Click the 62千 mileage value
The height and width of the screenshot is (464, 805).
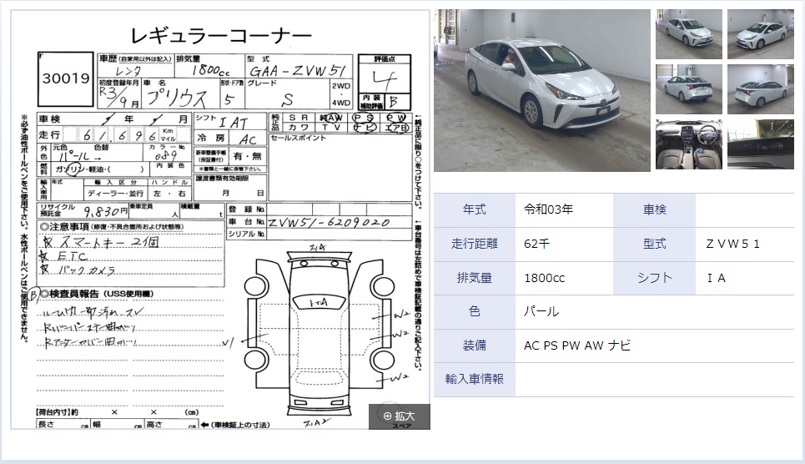click(x=536, y=244)
